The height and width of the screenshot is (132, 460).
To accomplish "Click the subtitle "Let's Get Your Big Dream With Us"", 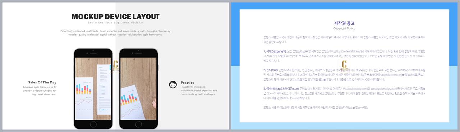I will 115,23.
